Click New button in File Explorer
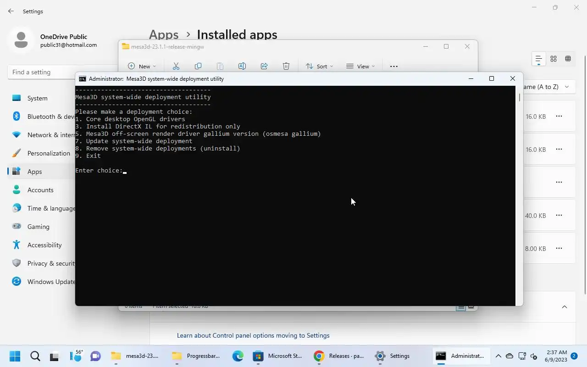The width and height of the screenshot is (587, 367). (142, 66)
